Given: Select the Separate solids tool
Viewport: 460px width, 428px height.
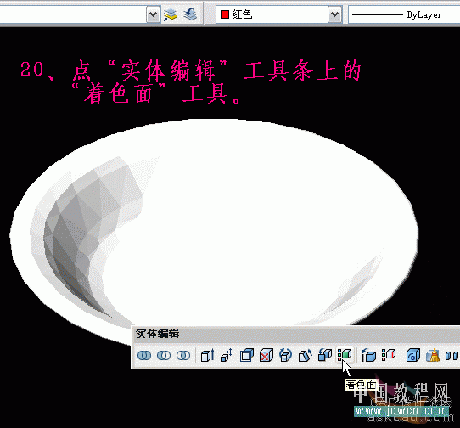Looking at the screenshot, I should (452, 356).
